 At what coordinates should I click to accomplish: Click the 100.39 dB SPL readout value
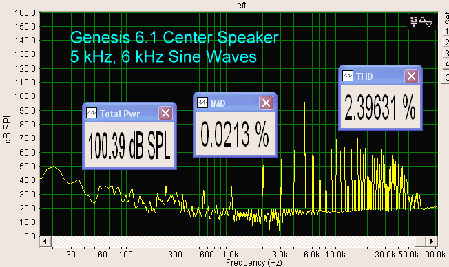coord(129,146)
